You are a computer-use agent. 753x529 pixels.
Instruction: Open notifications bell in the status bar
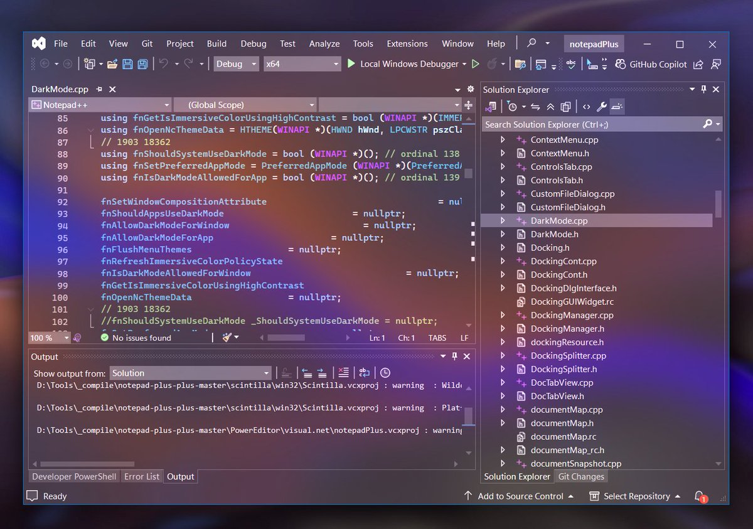point(700,496)
